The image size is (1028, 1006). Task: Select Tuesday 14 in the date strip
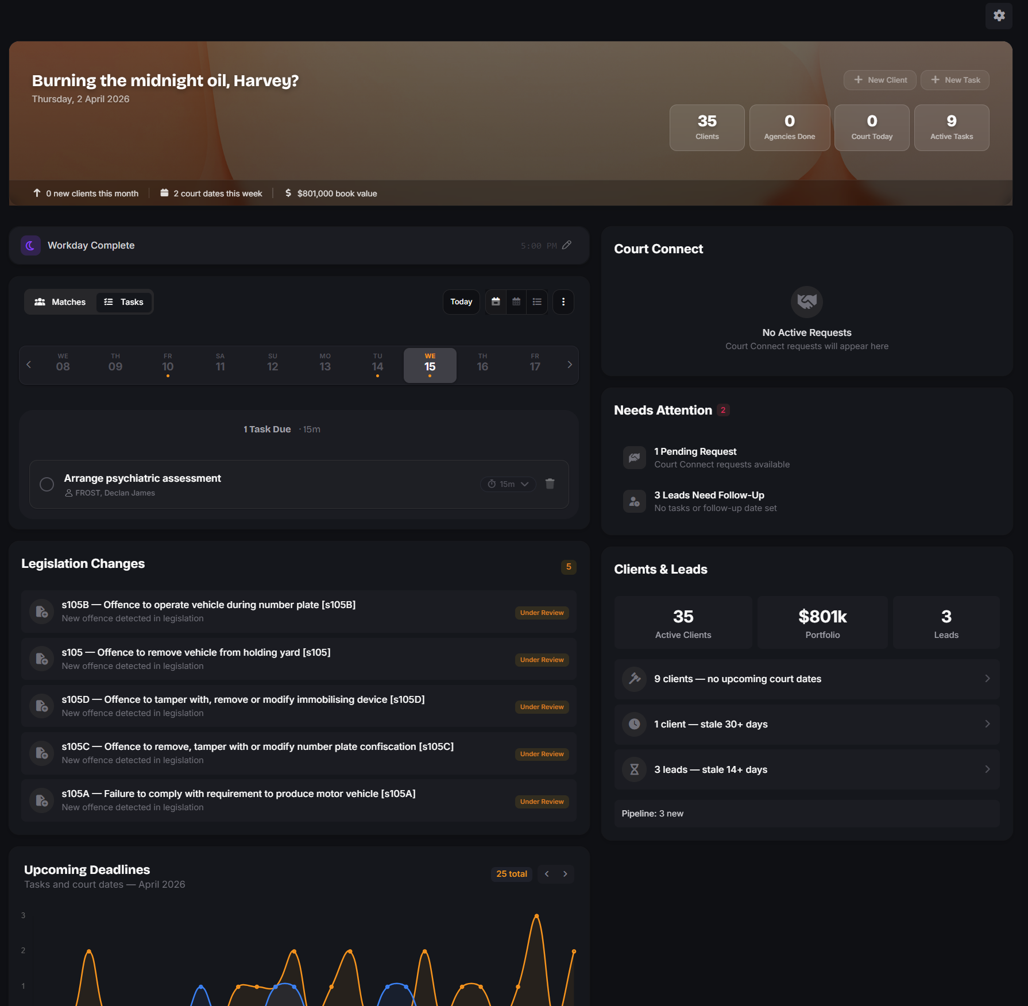pyautogui.click(x=377, y=365)
